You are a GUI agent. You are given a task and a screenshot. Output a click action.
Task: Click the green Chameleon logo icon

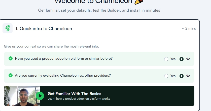[8, 28]
